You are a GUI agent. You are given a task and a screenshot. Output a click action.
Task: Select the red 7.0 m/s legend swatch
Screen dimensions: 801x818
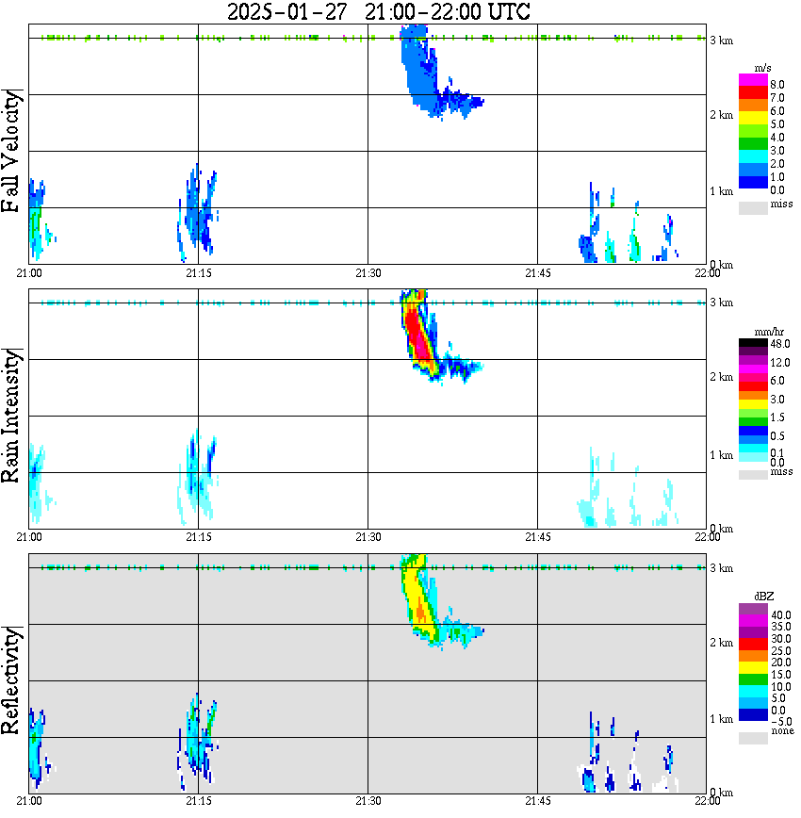coord(753,93)
